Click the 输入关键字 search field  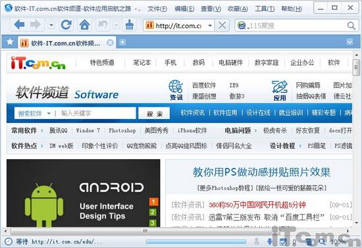pos(97,113)
